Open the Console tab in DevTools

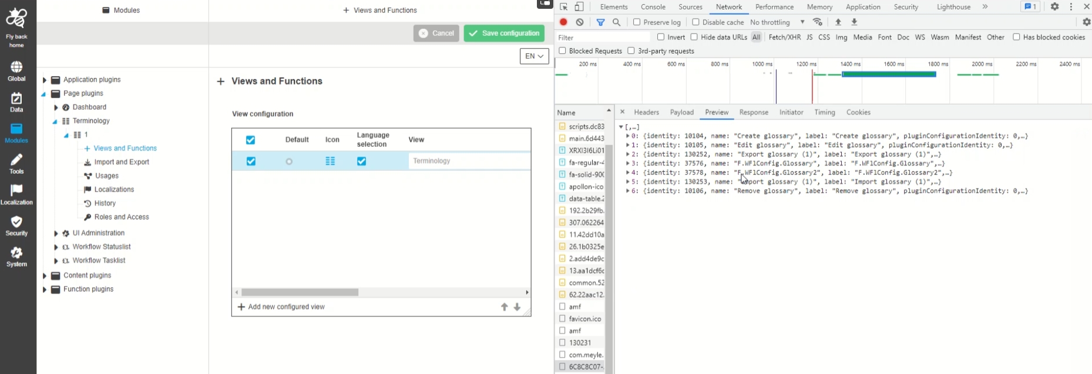[x=653, y=7]
